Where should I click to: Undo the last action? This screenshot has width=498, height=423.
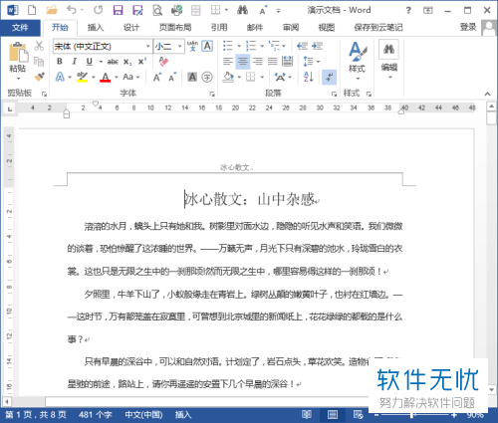[71, 10]
